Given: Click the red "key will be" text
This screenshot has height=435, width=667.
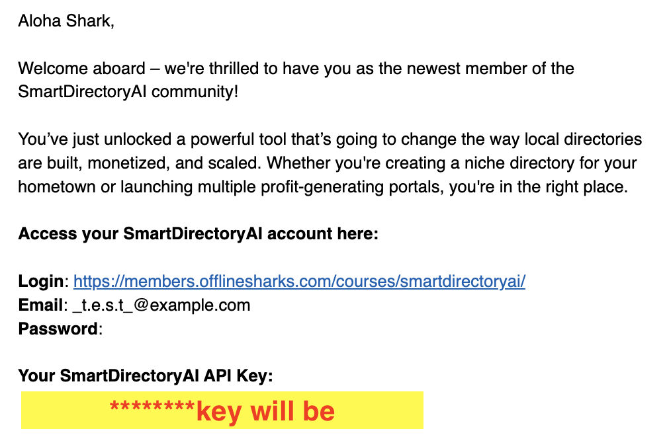Looking at the screenshot, I should click(x=265, y=411).
